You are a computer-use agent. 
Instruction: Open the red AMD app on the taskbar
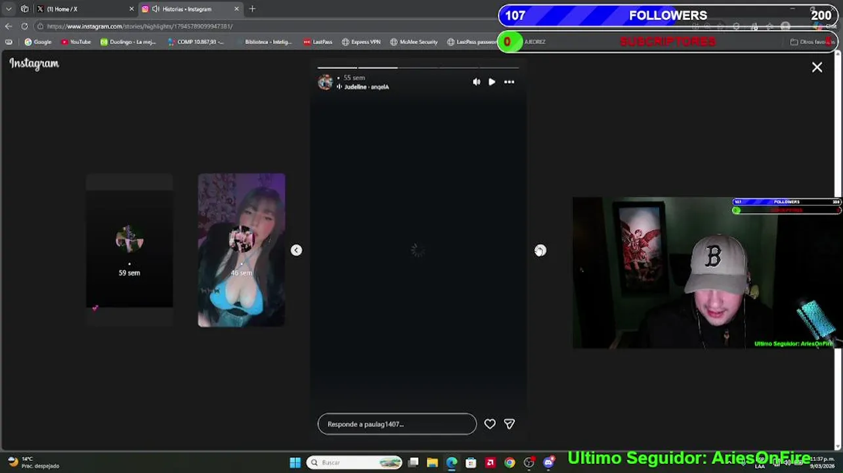490,462
